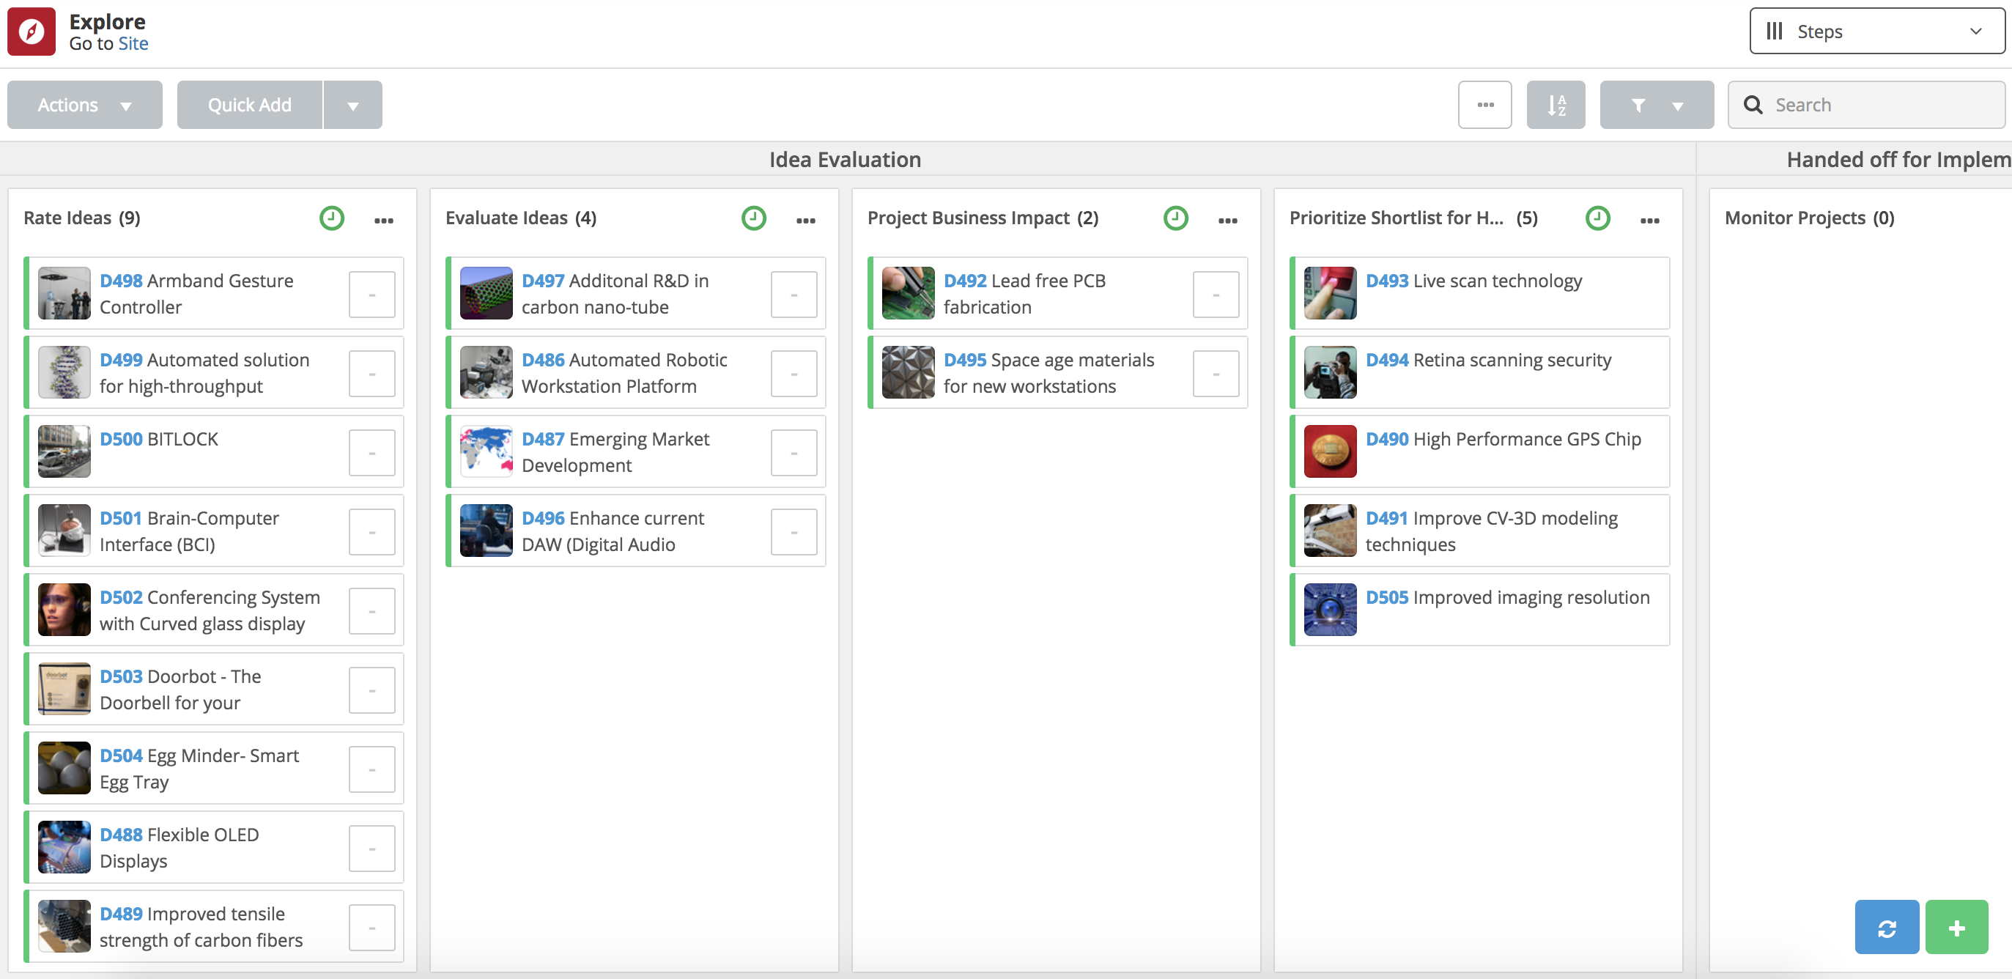Open the Rate Ideas clock icon
This screenshot has height=979, width=2012.
point(332,218)
